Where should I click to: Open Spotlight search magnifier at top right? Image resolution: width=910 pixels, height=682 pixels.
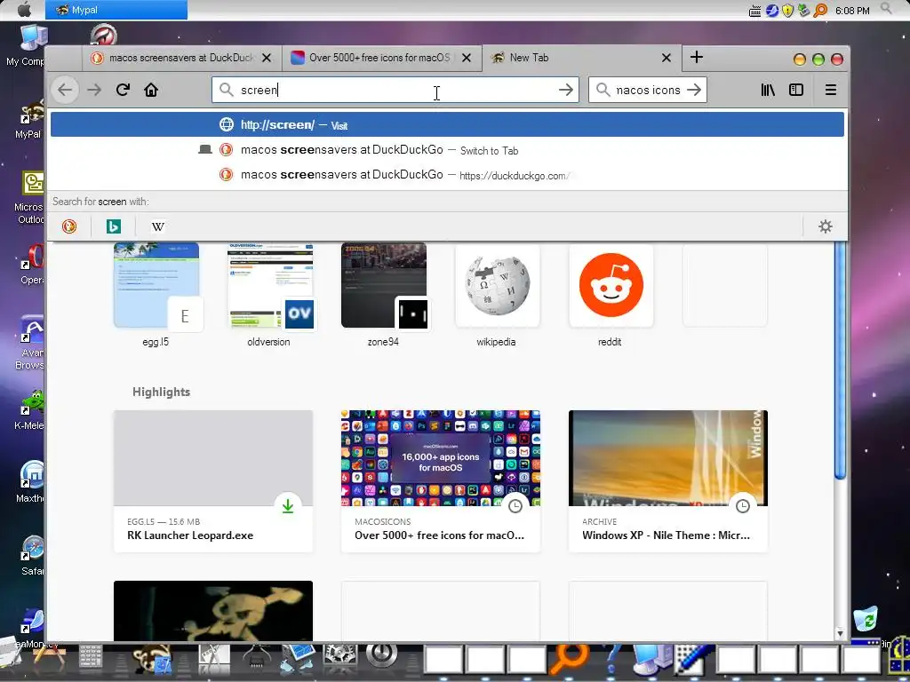886,9
